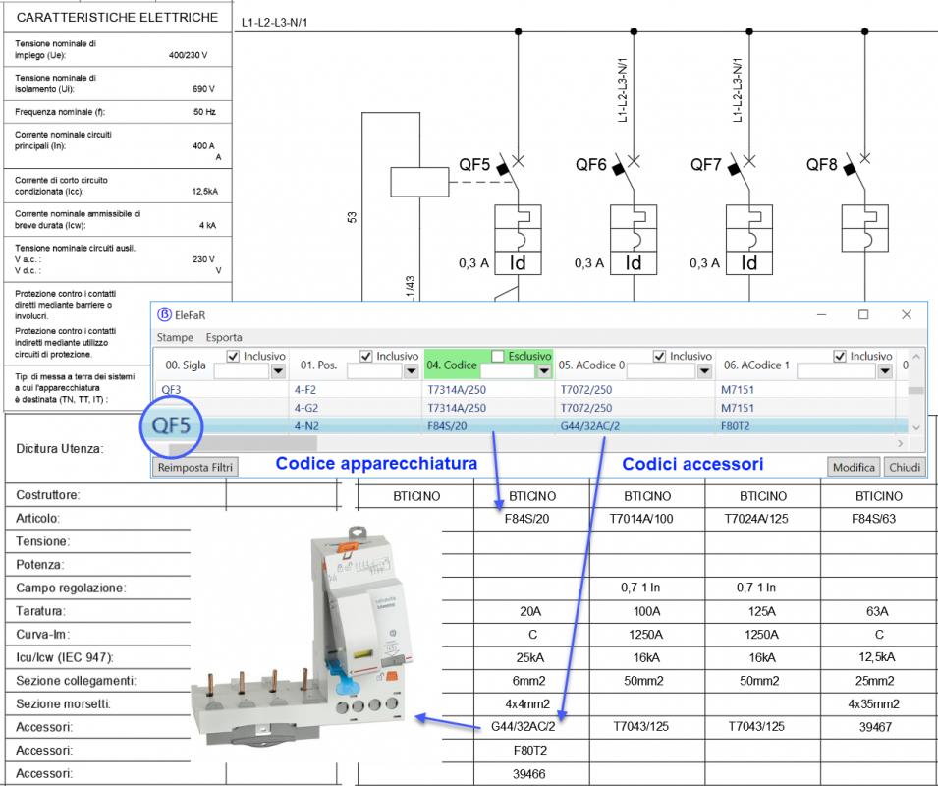Click article F84S/63 in the data table
This screenshot has height=786, width=938.
[x=873, y=519]
